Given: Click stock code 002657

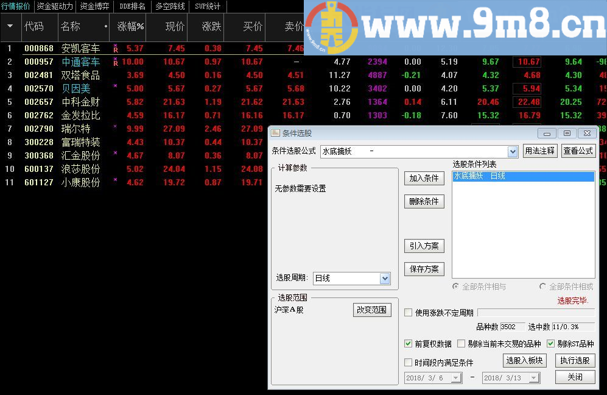Looking at the screenshot, I should coord(39,102).
